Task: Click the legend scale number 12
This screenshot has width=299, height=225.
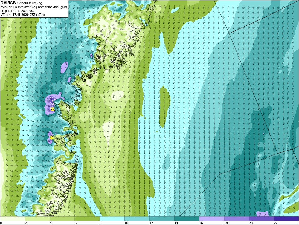Action: pyautogui.click(x=151, y=223)
